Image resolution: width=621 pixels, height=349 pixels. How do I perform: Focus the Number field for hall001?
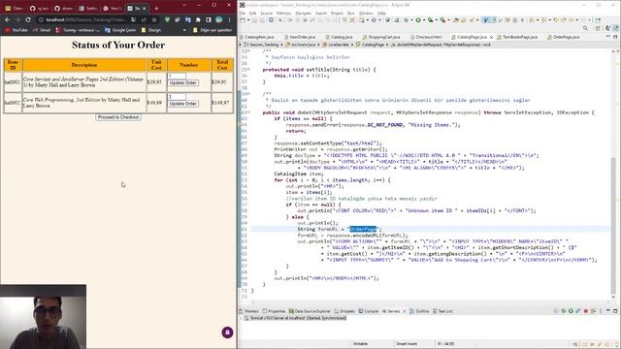(x=177, y=76)
